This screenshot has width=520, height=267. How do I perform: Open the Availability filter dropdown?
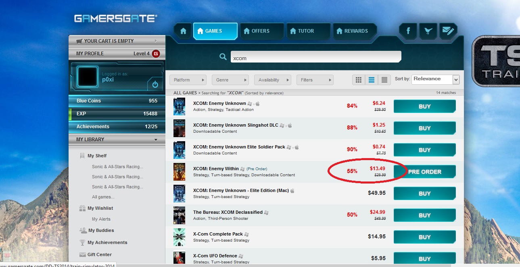pyautogui.click(x=272, y=80)
